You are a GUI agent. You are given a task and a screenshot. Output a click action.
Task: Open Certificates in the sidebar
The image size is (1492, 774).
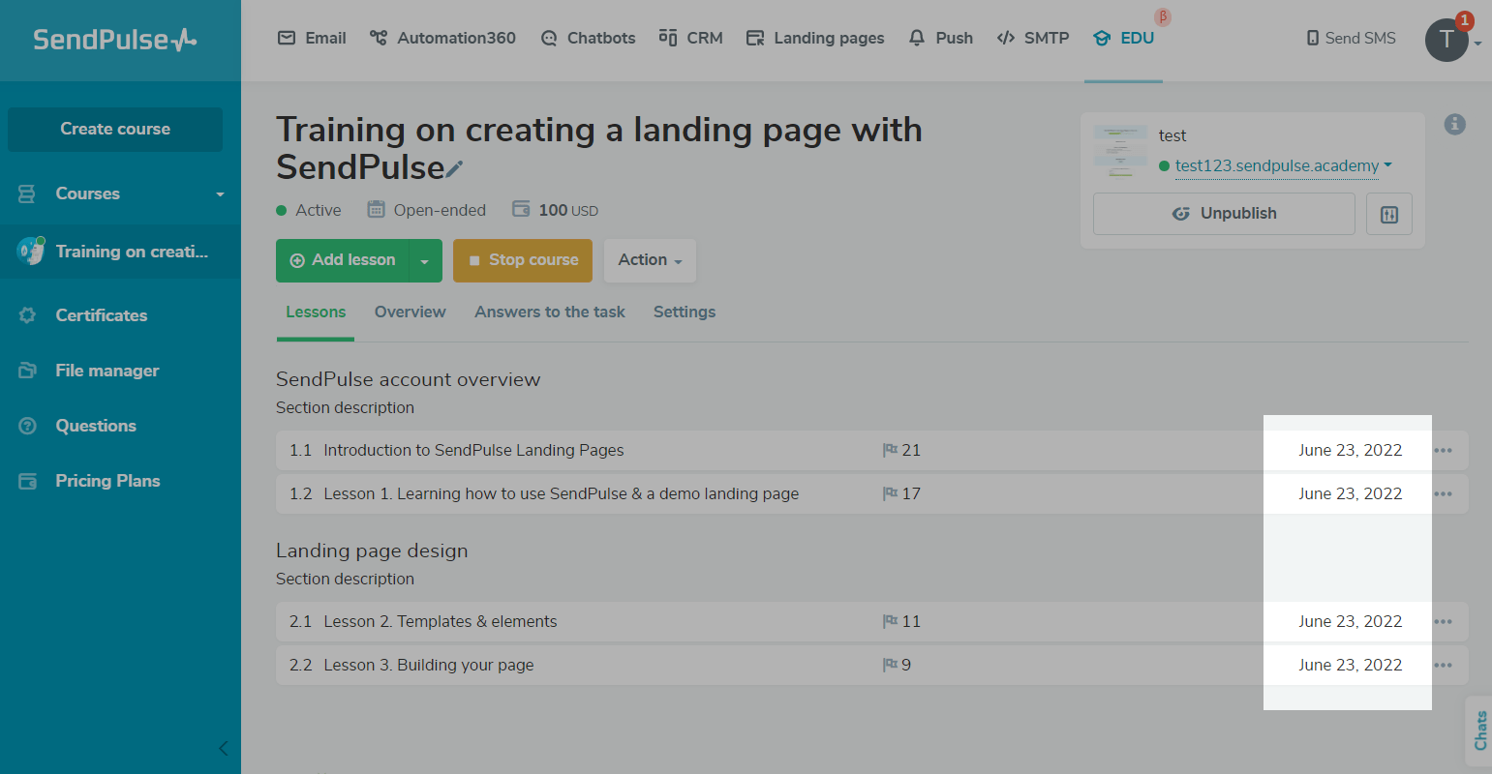pyautogui.click(x=101, y=315)
